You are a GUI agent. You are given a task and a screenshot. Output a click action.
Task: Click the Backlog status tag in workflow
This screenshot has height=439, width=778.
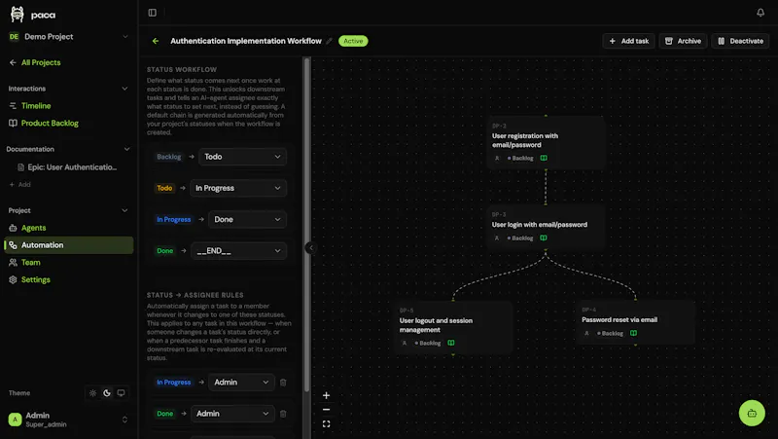[x=168, y=157]
